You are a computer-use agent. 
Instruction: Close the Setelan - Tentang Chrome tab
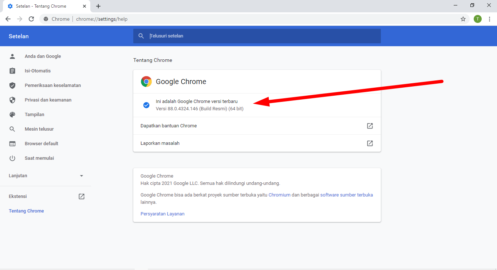click(84, 6)
